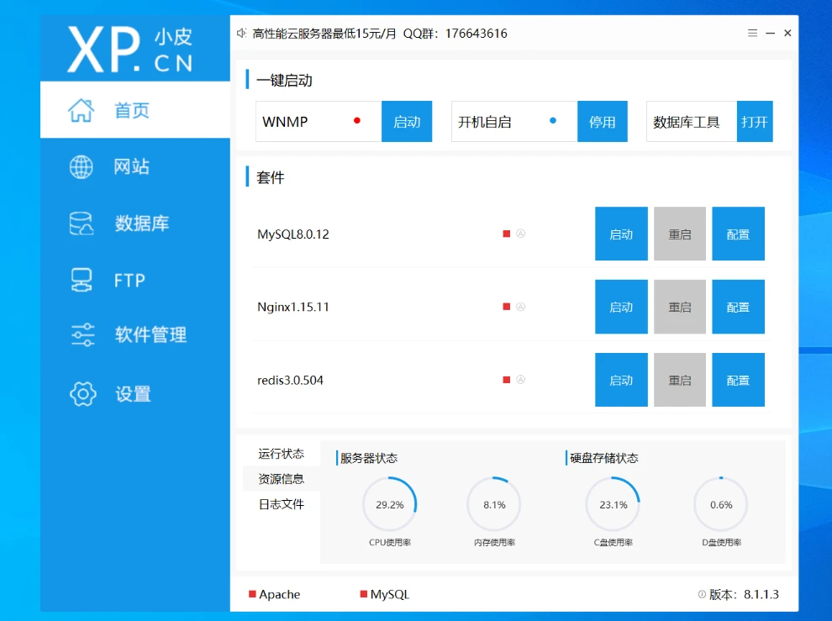Switch to 运行状态 tab
Viewport: 832px width, 621px height.
point(282,454)
